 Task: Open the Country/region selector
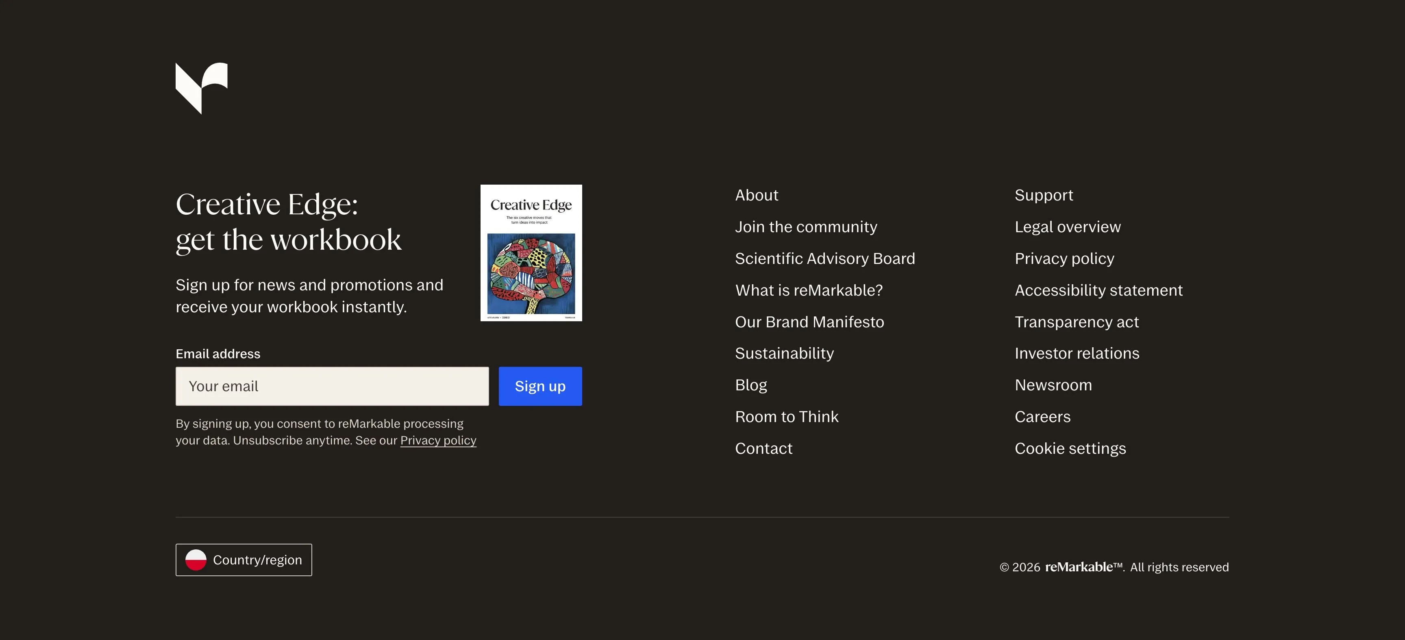click(x=244, y=560)
